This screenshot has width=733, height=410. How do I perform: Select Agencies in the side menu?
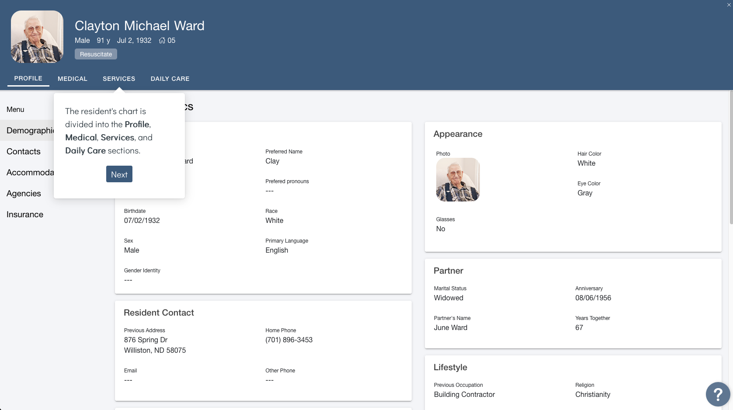tap(24, 194)
